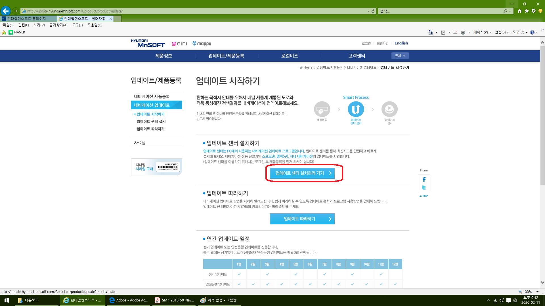The height and width of the screenshot is (306, 545).
Task: Refresh the page with the reload icon
Action: (x=373, y=11)
